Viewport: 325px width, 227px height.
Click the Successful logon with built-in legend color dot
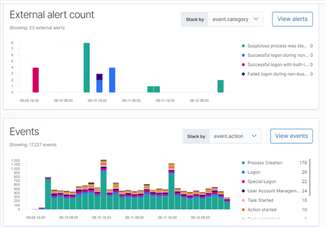pyautogui.click(x=243, y=64)
